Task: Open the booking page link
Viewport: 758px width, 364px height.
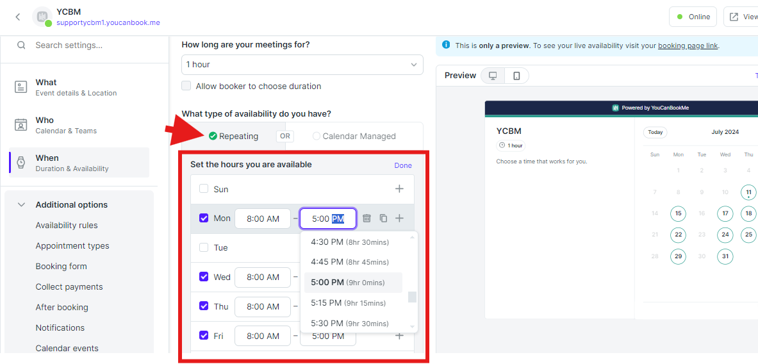Action: coord(688,45)
